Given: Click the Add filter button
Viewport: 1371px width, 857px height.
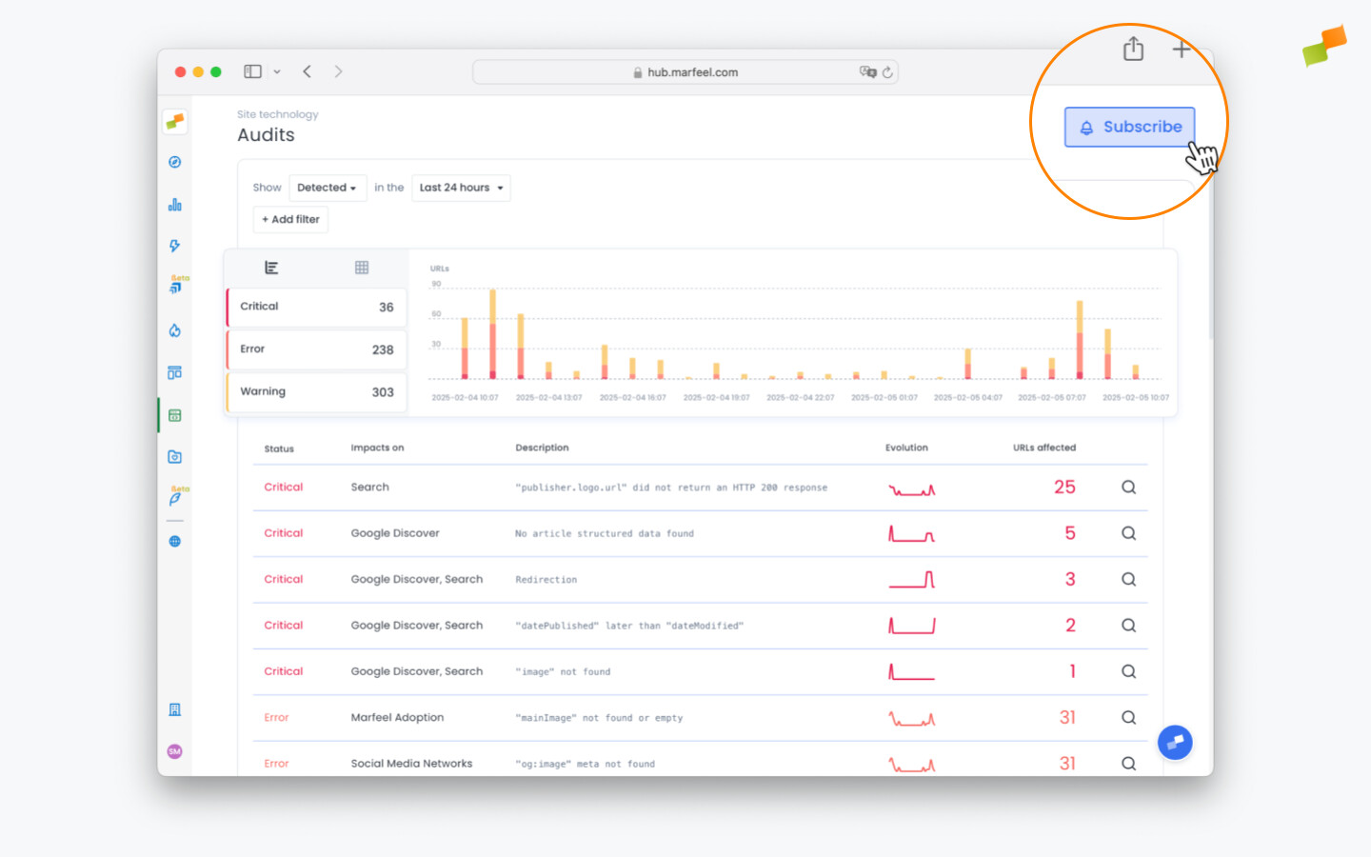Looking at the screenshot, I should pyautogui.click(x=290, y=219).
